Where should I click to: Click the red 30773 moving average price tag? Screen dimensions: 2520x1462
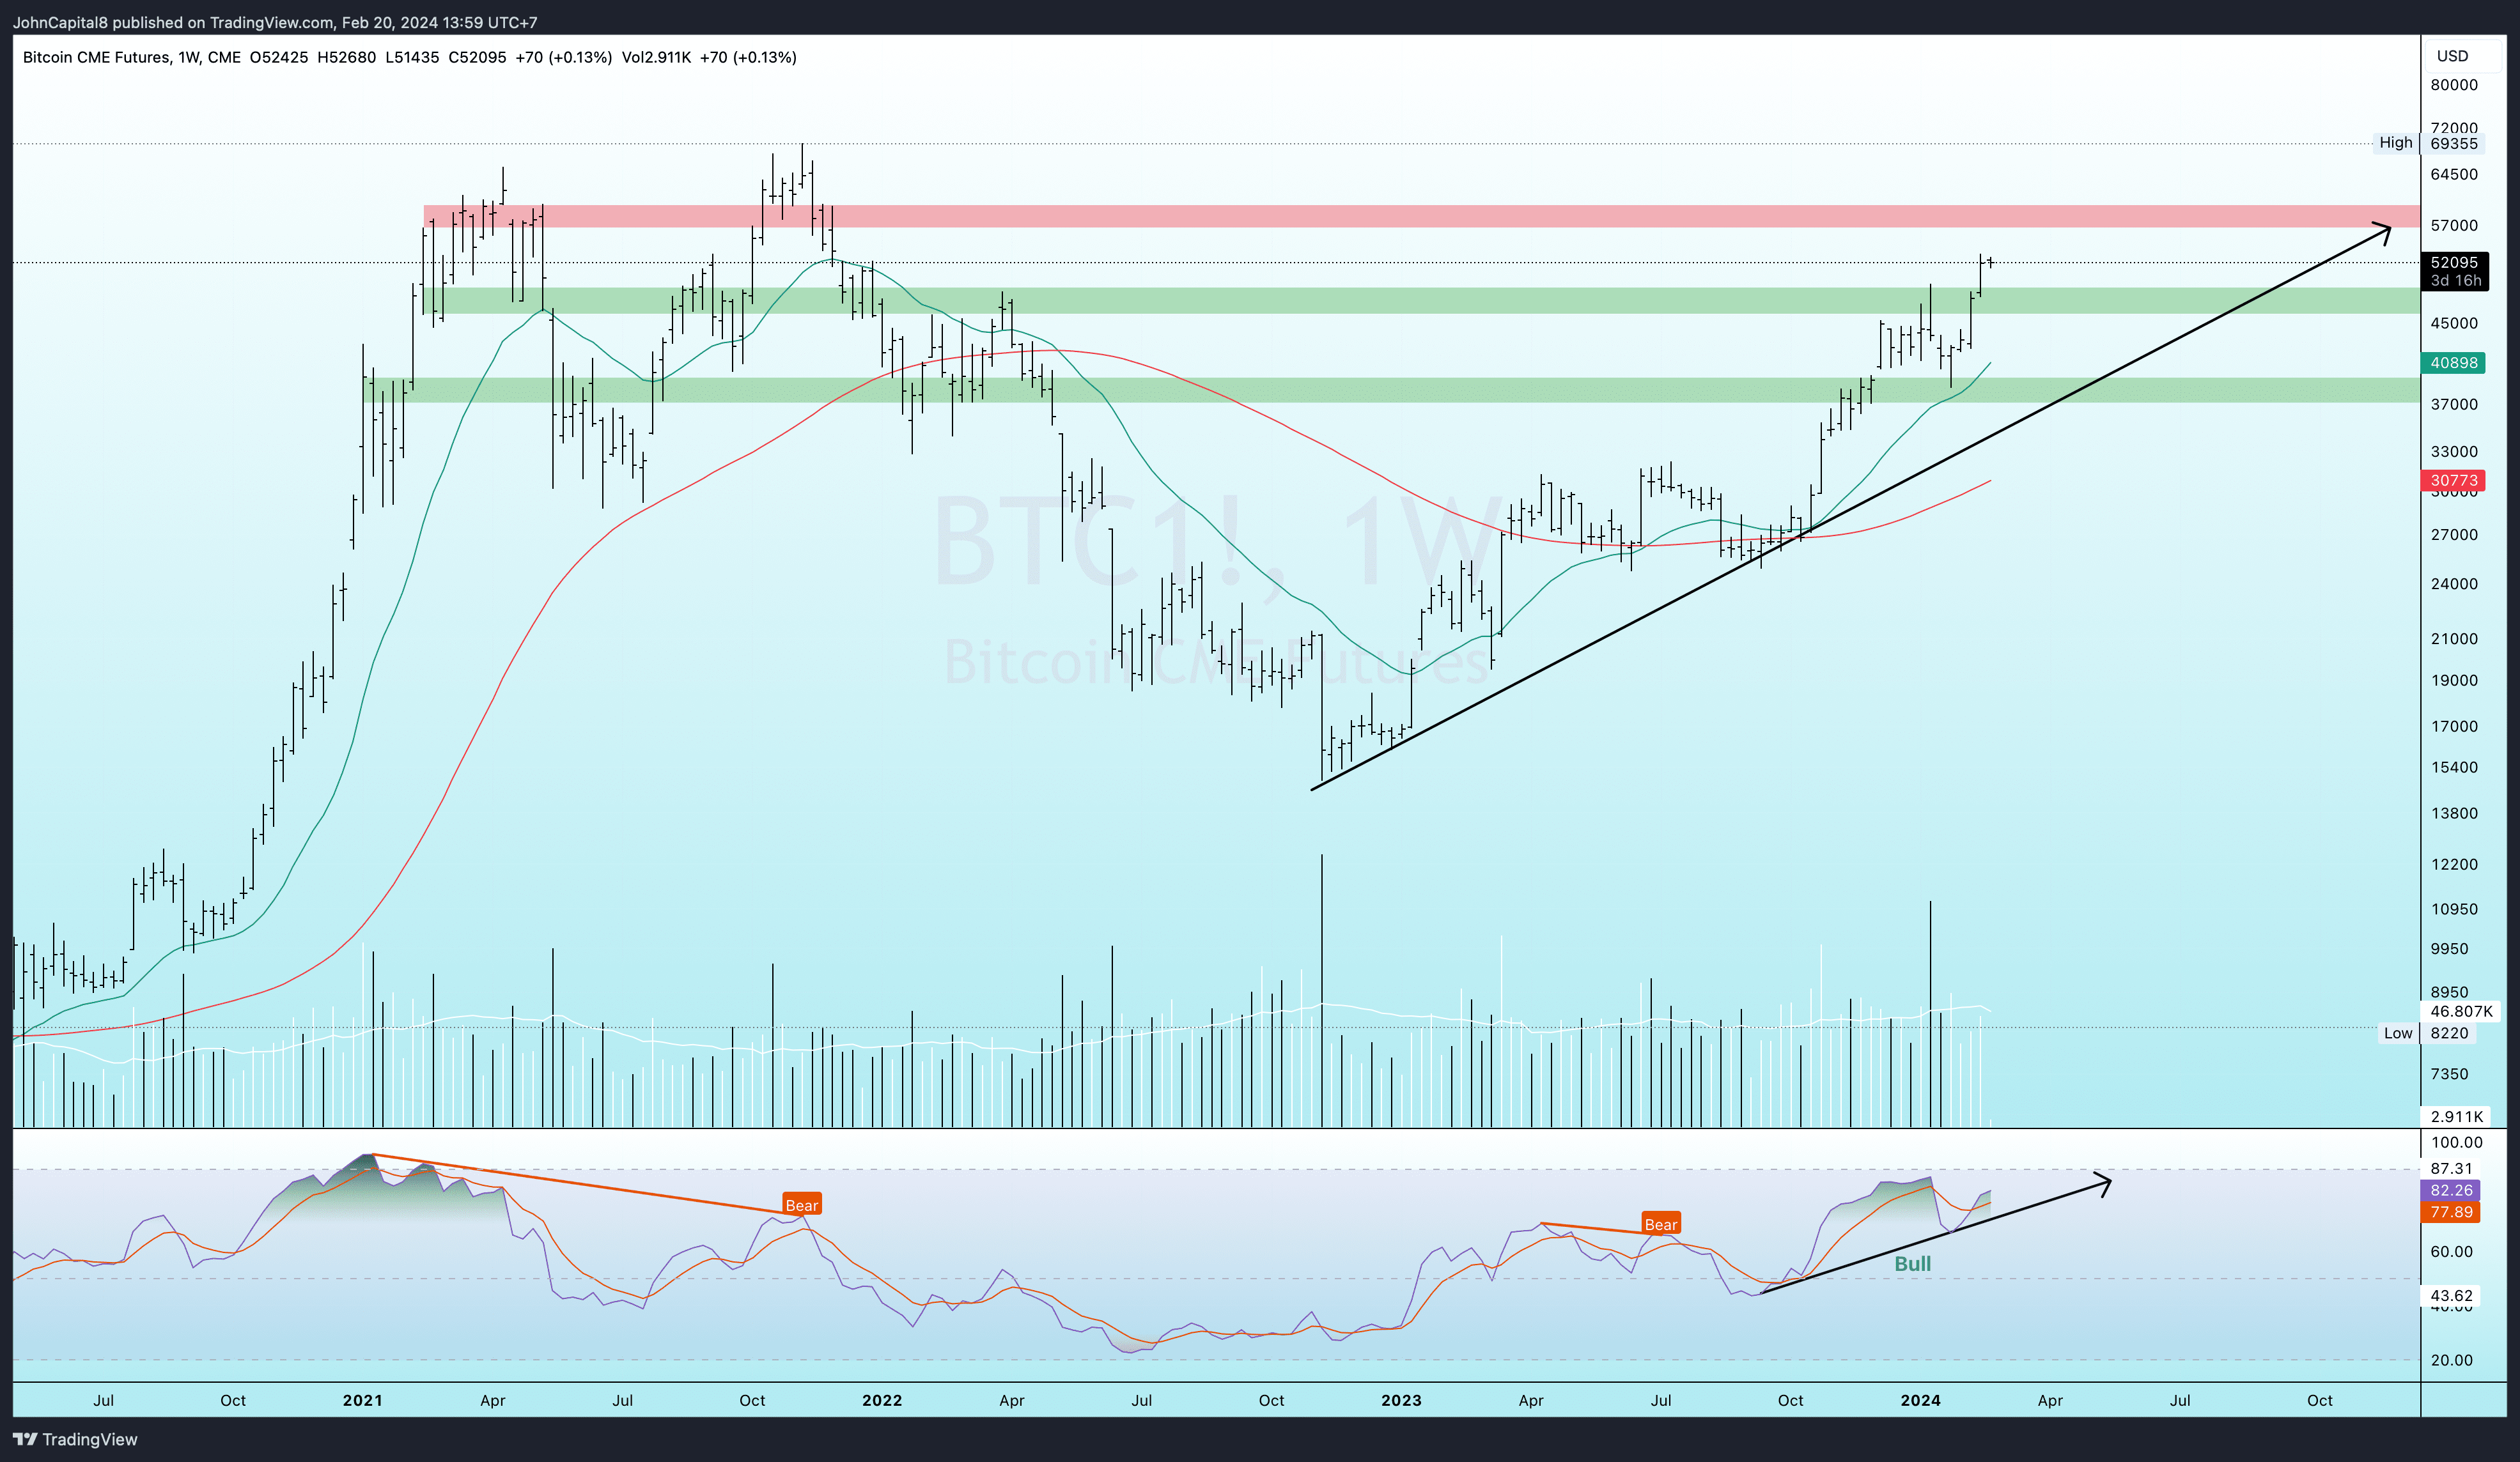(2453, 481)
